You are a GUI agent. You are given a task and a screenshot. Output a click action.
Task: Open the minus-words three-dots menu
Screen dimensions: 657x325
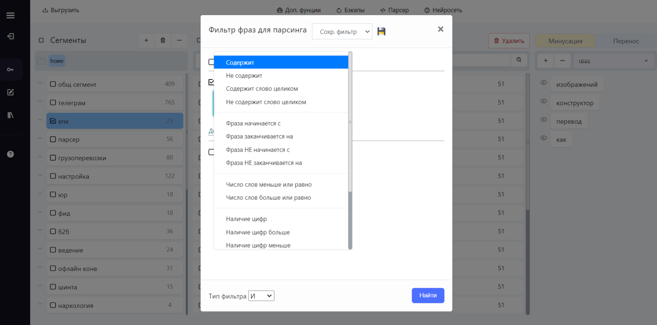563,61
